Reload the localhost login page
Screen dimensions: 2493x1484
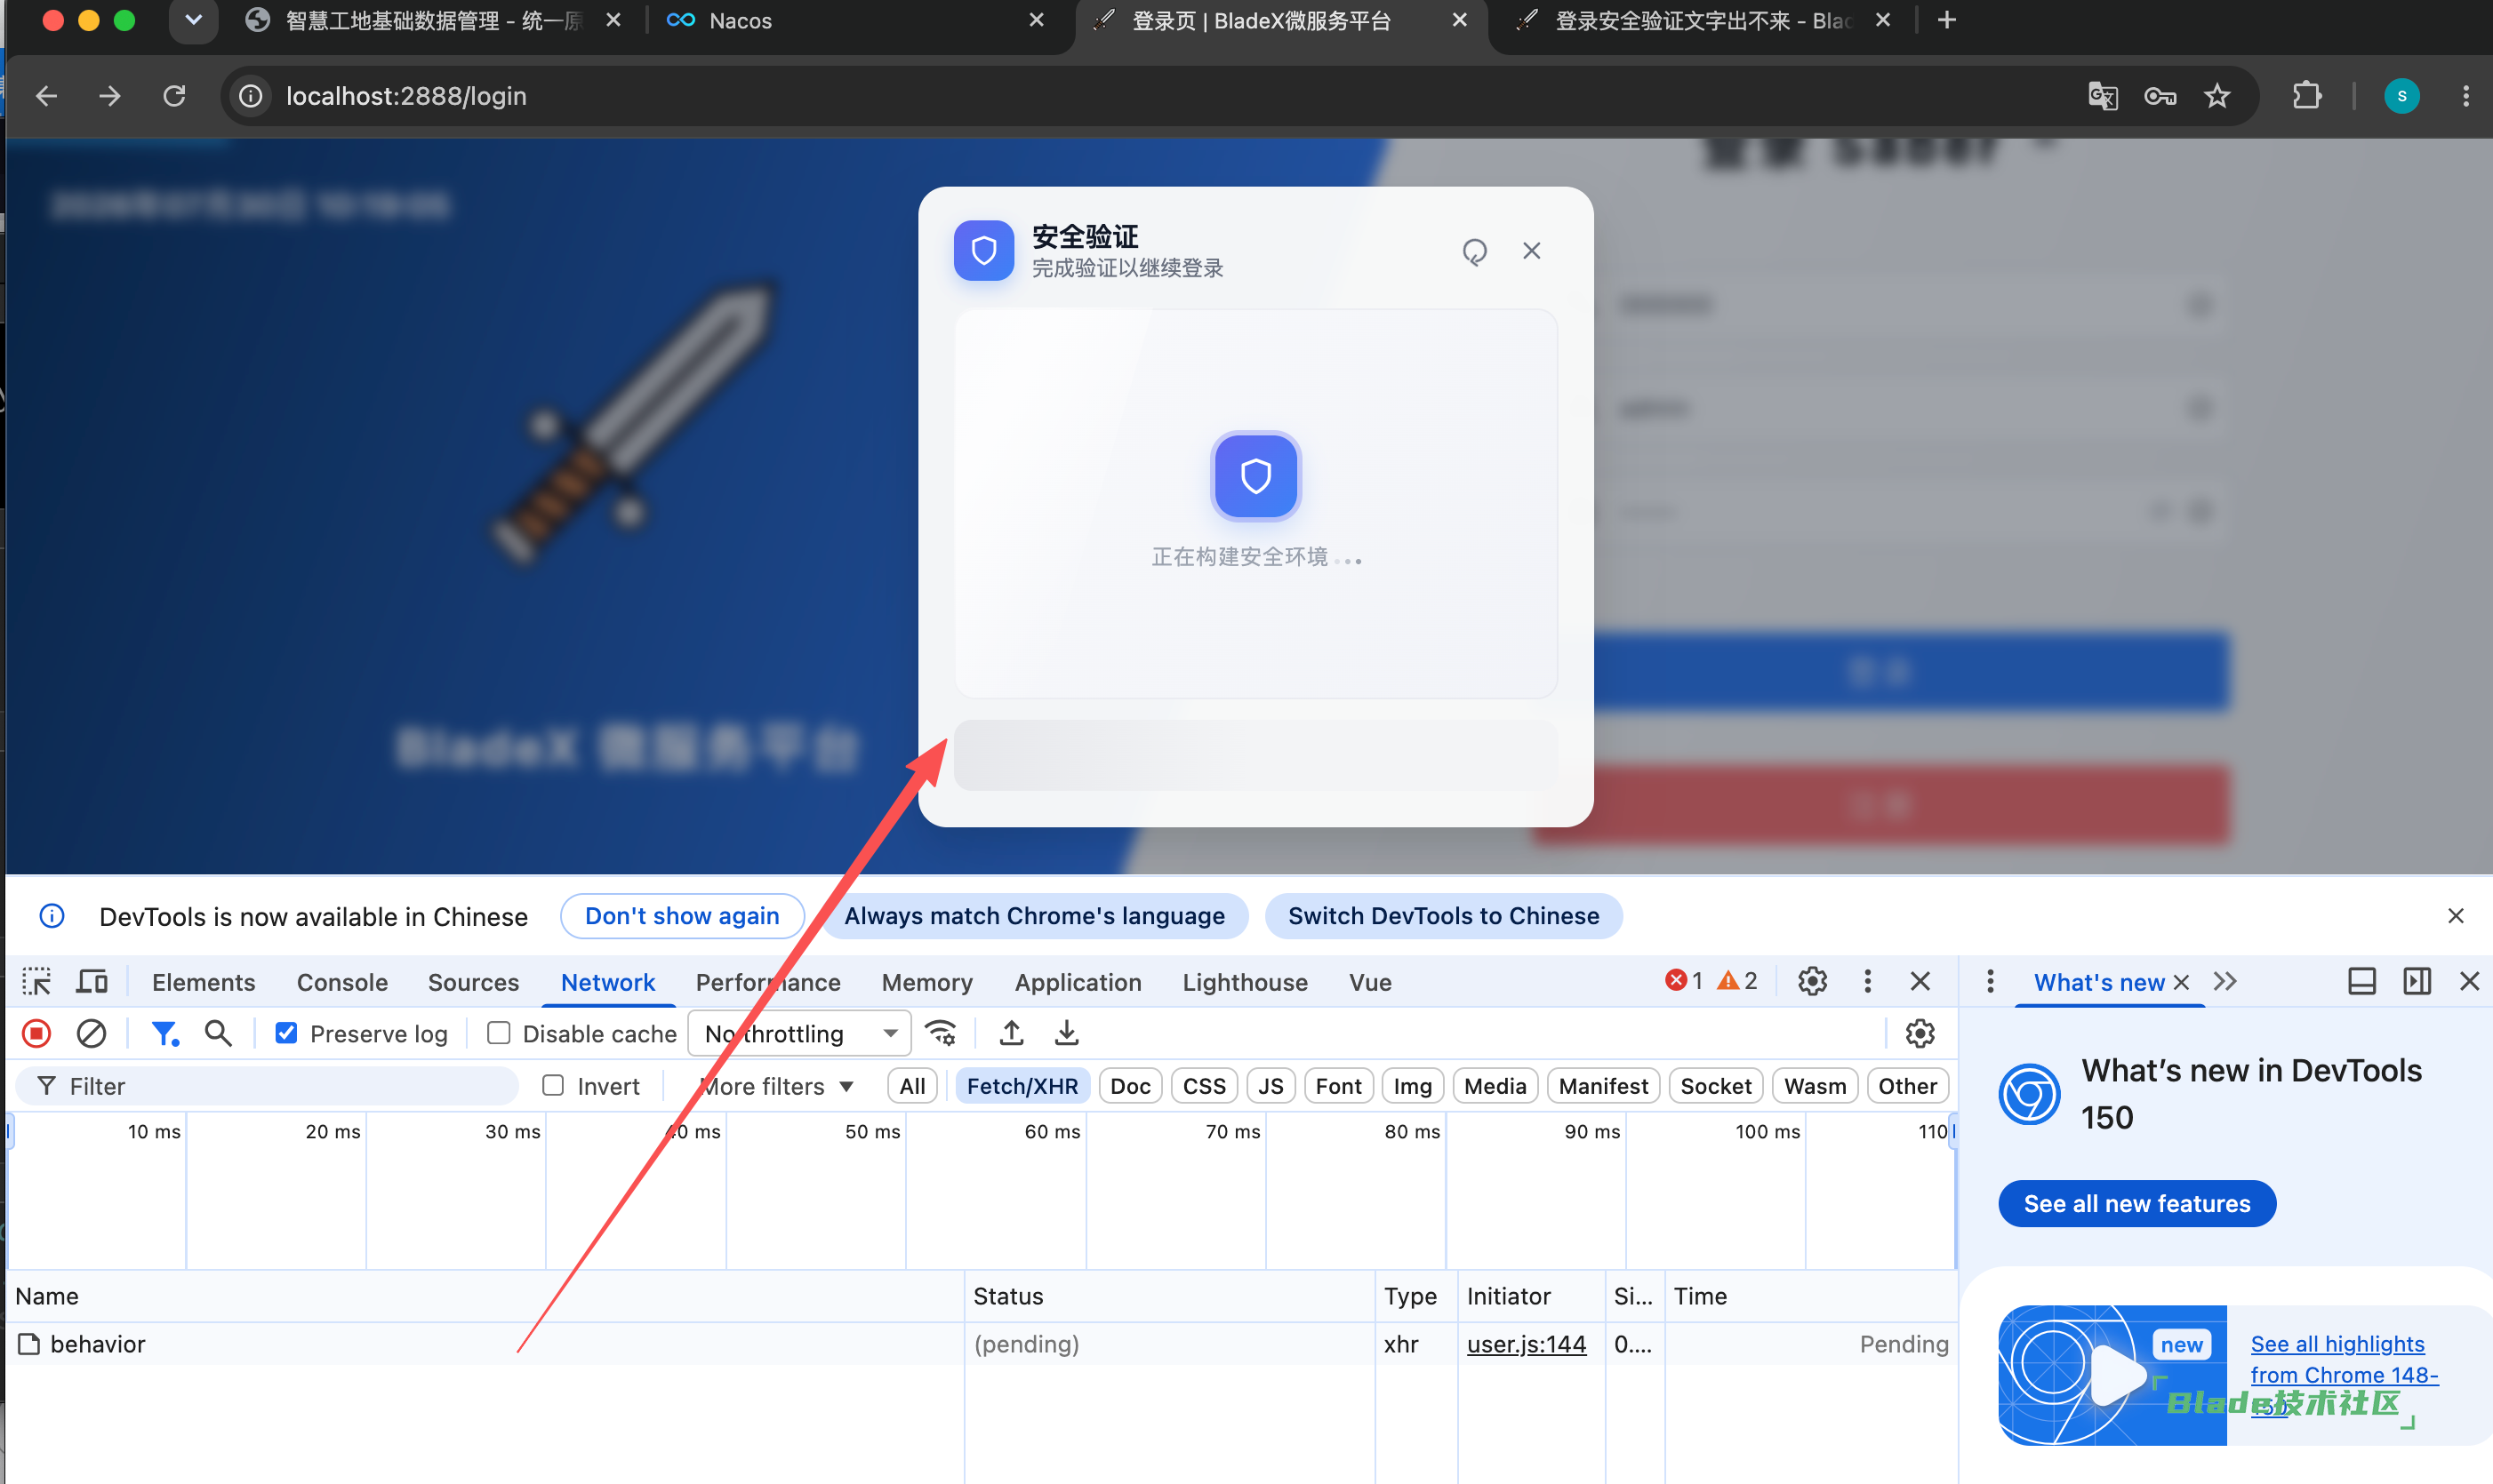174,96
